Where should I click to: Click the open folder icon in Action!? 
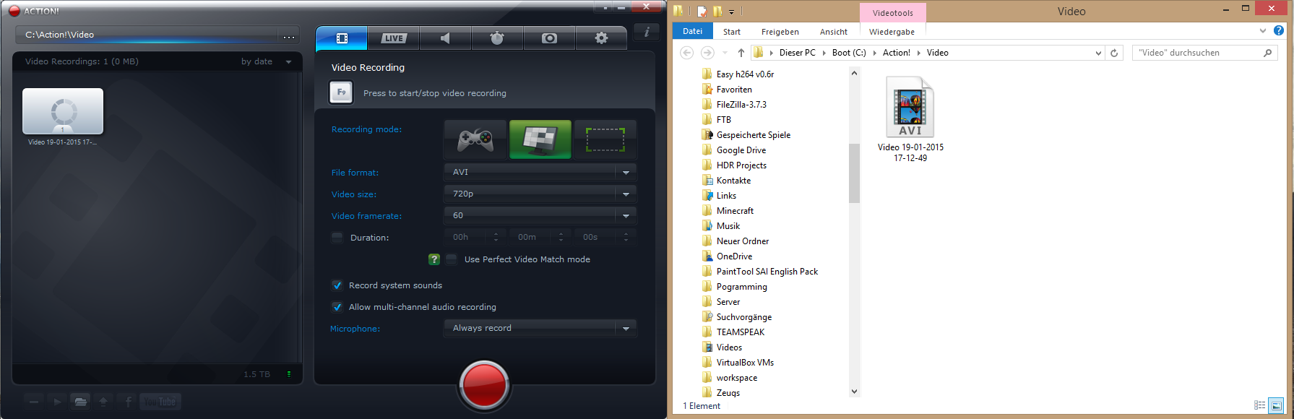[x=81, y=402]
